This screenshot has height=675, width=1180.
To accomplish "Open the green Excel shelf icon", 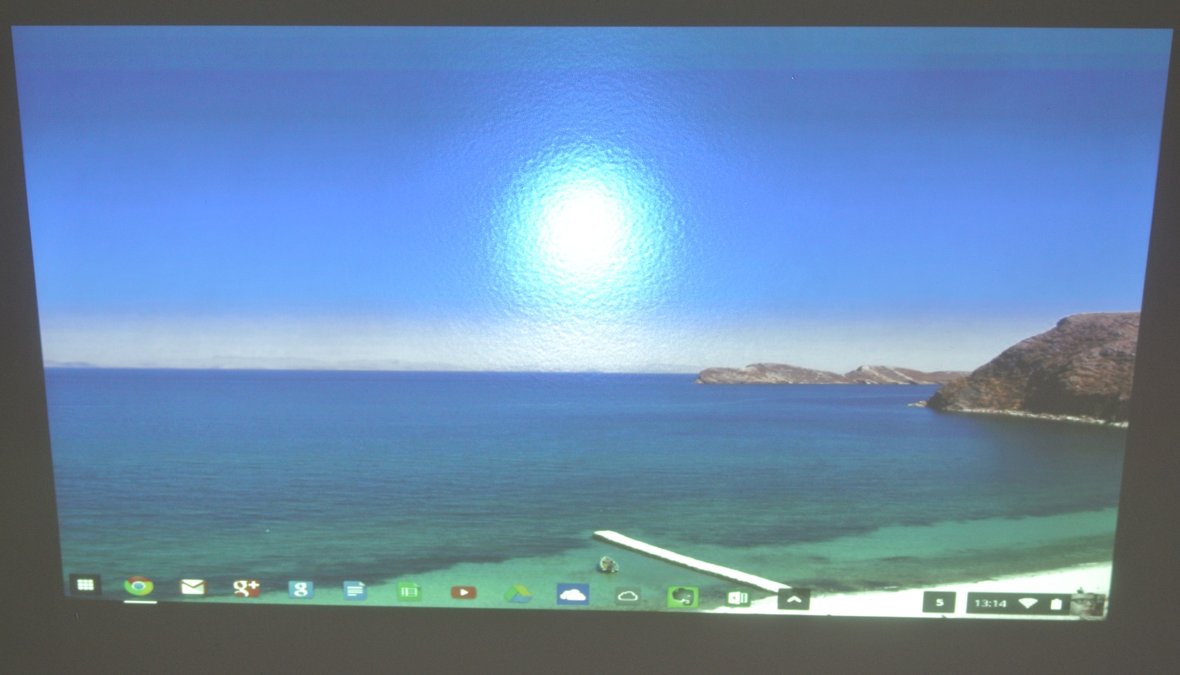I will point(738,598).
